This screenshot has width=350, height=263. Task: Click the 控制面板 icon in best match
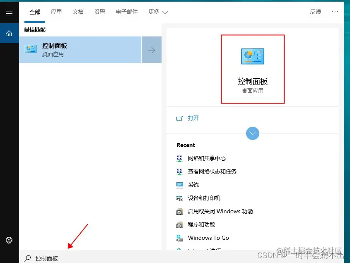[x=31, y=49]
